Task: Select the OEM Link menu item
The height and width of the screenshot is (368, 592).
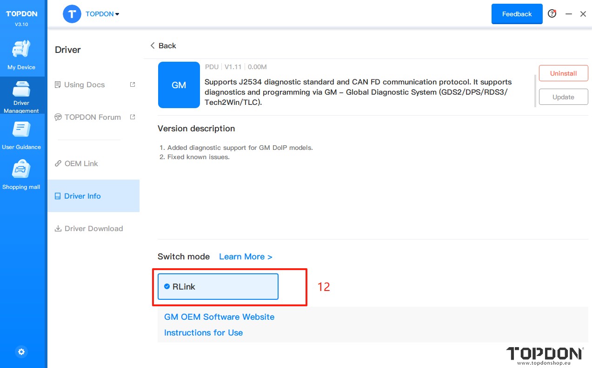Action: (81, 163)
